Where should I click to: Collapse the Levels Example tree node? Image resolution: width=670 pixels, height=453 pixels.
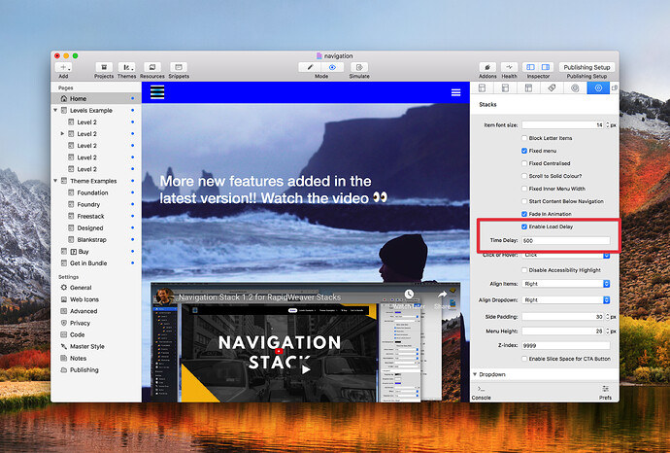tap(55, 111)
